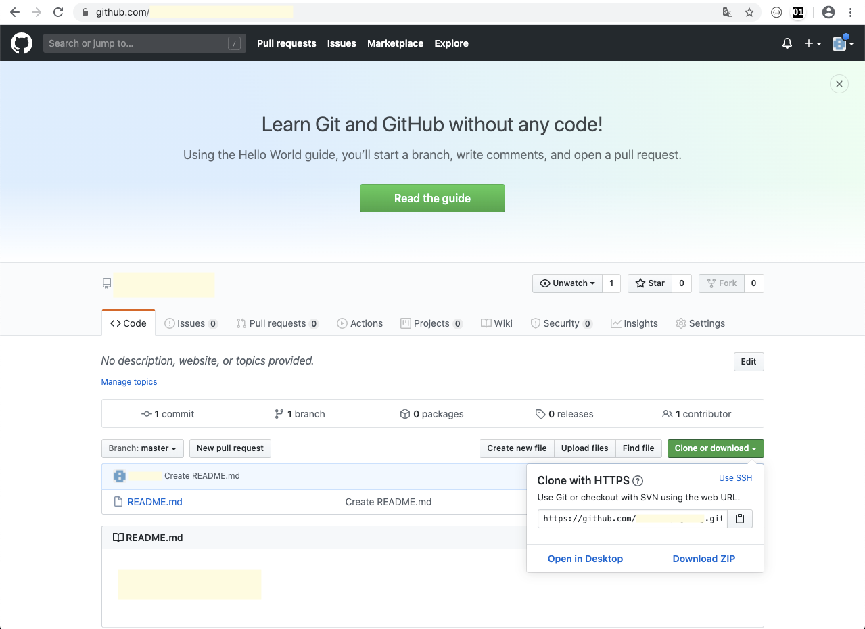Open notifications bell icon

[x=787, y=43]
